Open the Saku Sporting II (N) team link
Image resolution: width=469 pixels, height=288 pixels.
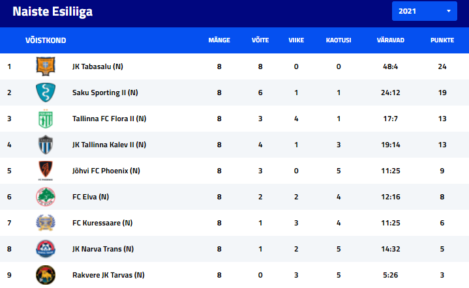click(105, 93)
